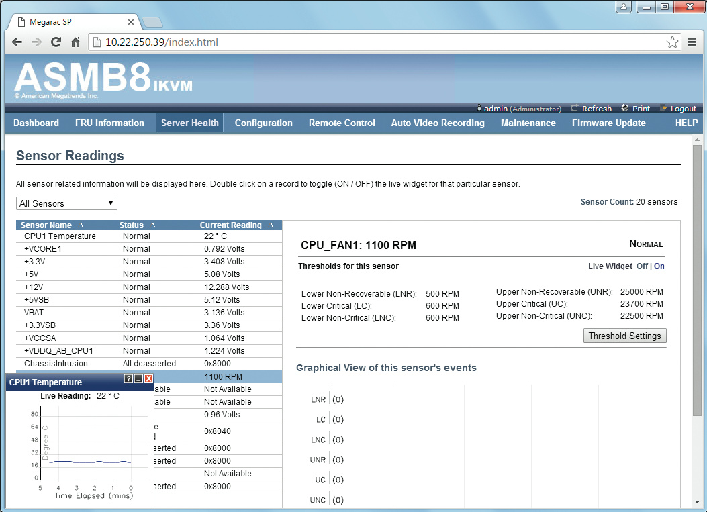Image resolution: width=707 pixels, height=512 pixels.
Task: Select the +5VSB sensor row
Action: pos(149,300)
